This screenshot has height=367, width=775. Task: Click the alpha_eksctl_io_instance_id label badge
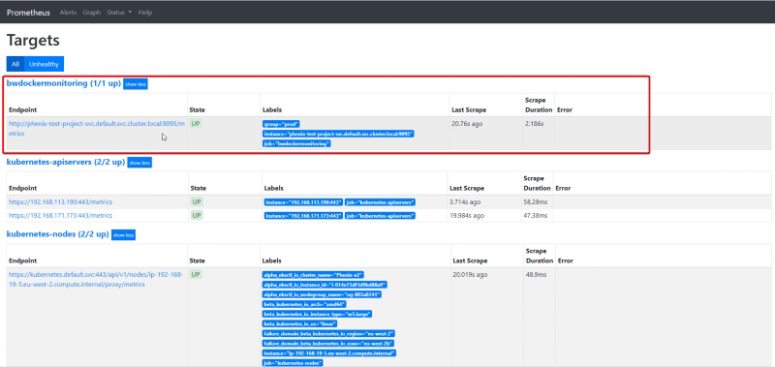325,285
